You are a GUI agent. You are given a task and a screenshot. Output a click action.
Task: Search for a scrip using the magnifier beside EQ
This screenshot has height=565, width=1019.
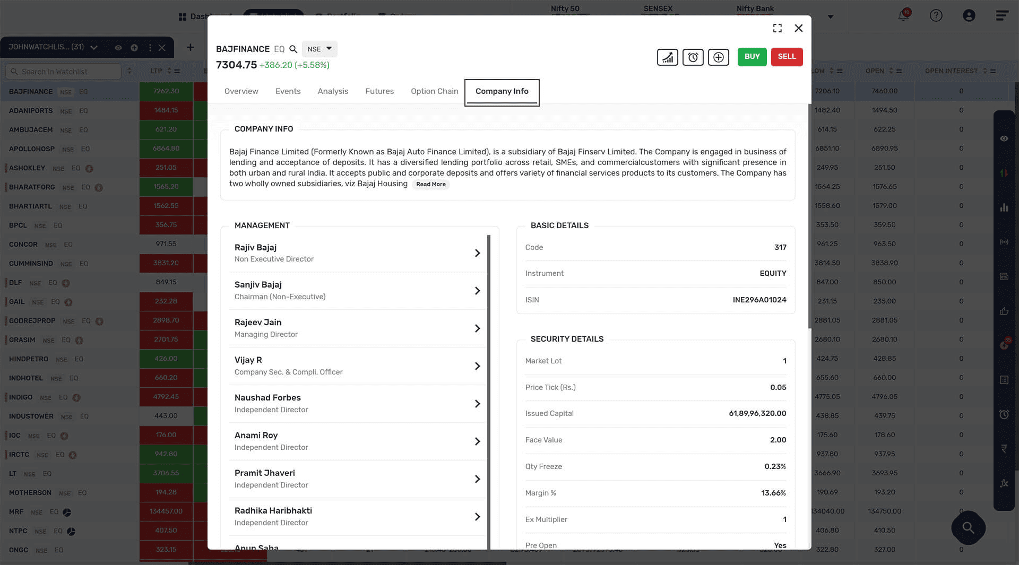[293, 49]
